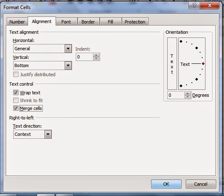Decrease the Indent spinner down arrow
This screenshot has width=224, height=196.
(x=96, y=58)
